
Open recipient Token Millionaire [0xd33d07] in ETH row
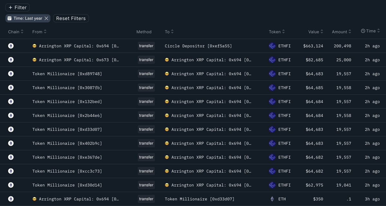coord(199,199)
